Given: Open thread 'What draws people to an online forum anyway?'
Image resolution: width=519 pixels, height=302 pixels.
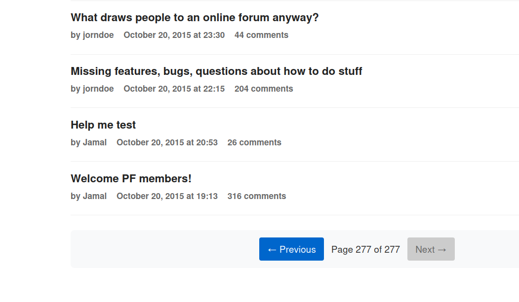Looking at the screenshot, I should pyautogui.click(x=195, y=18).
